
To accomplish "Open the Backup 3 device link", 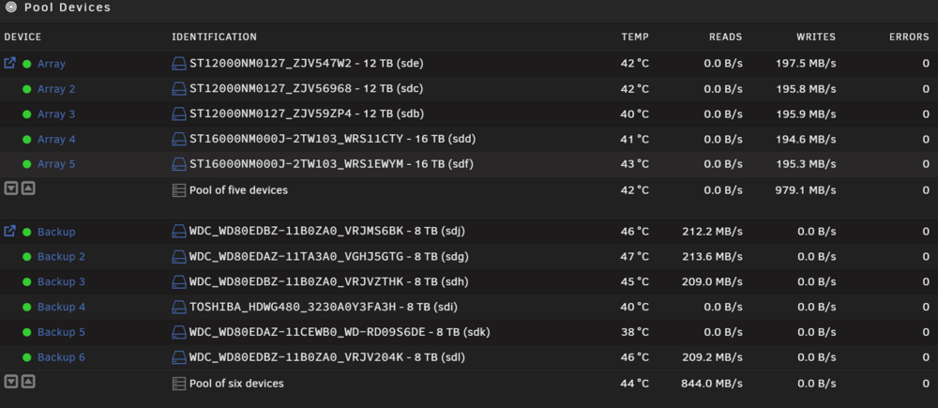I will coord(61,281).
